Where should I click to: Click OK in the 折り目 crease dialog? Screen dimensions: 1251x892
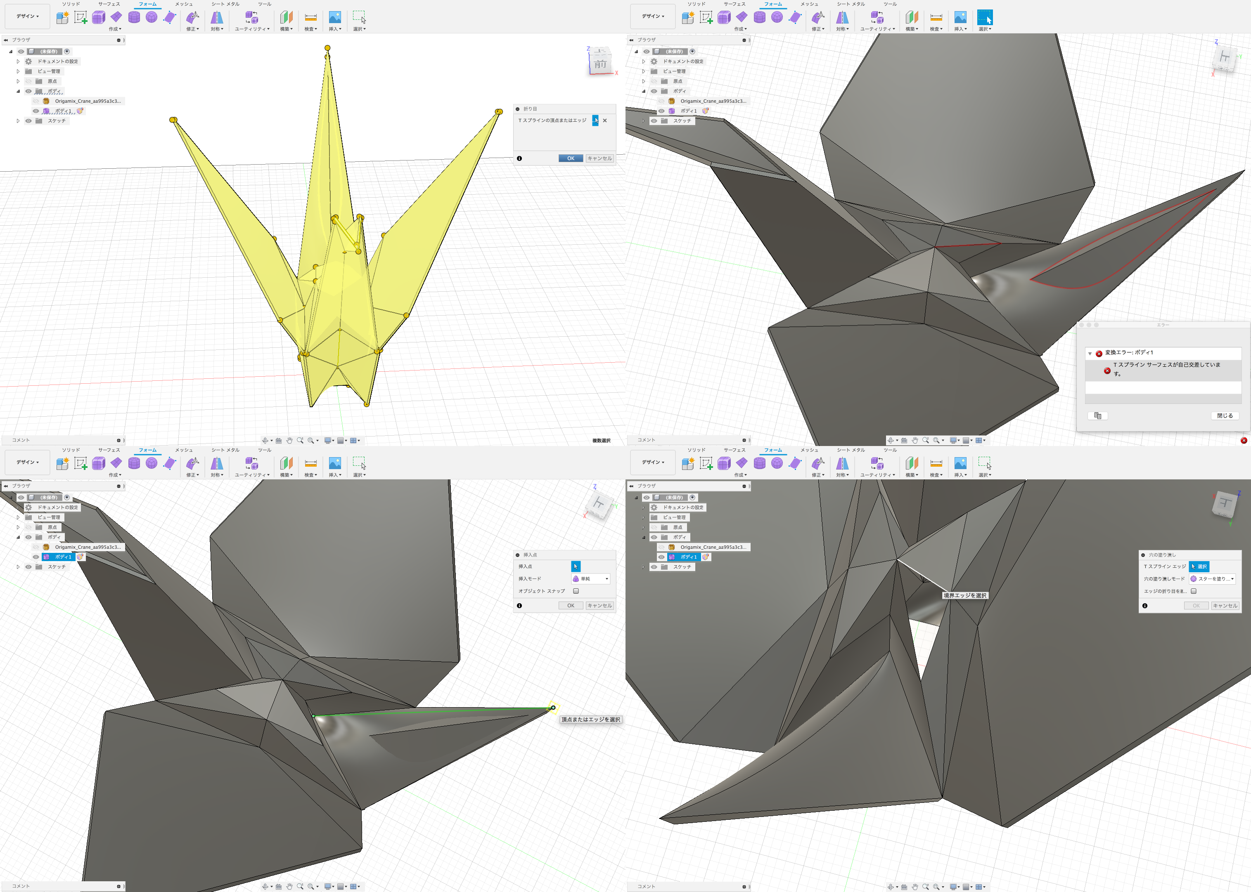coord(571,158)
